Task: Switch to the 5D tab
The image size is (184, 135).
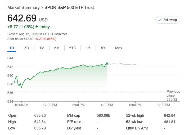Action: point(27,48)
